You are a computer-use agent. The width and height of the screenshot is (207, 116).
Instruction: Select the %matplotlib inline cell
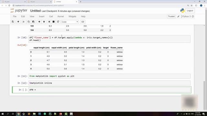click(109, 83)
